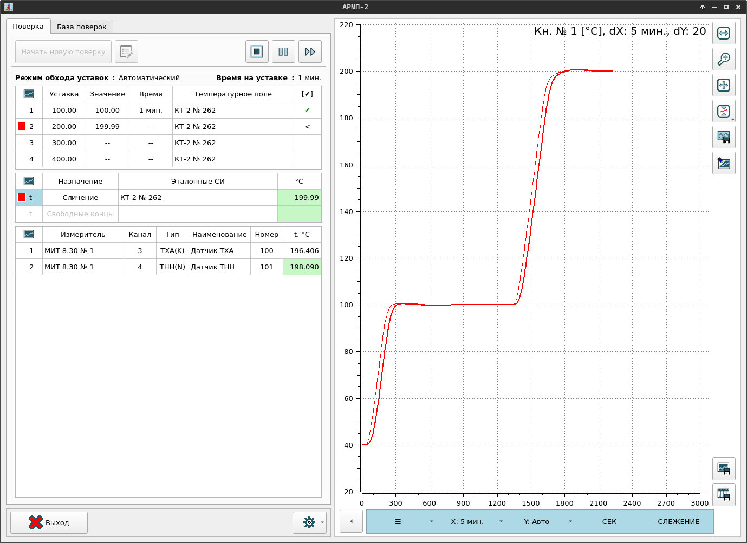747x543 pixels.
Task: Switch to the База поверок tab
Action: tap(81, 27)
